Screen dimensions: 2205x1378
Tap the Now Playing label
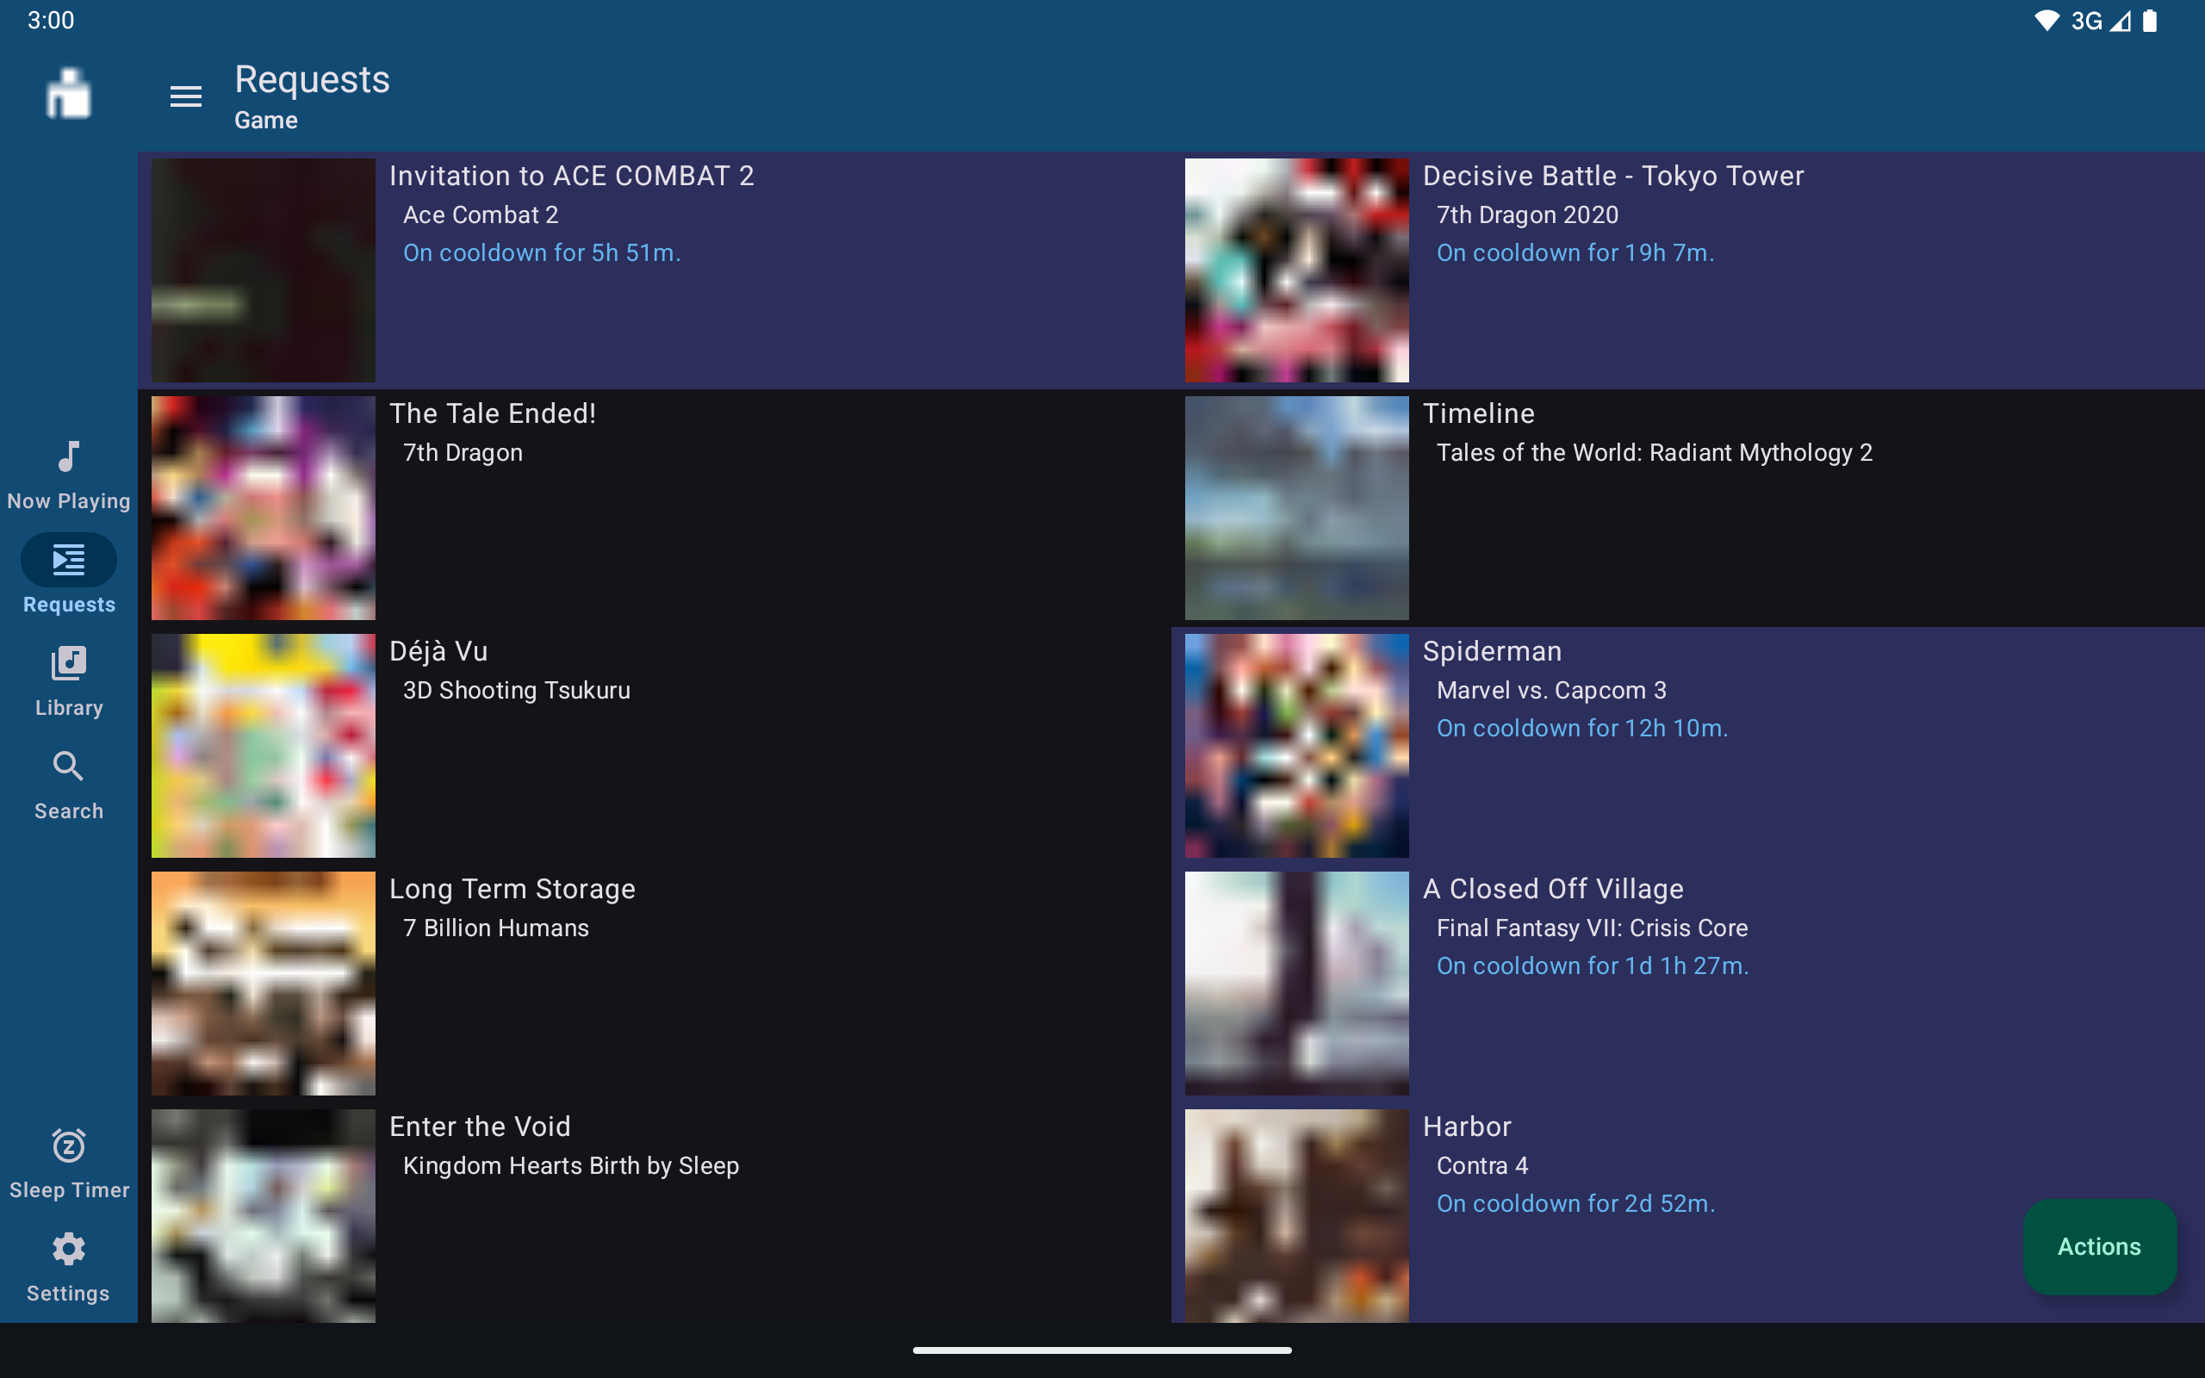[x=68, y=501]
